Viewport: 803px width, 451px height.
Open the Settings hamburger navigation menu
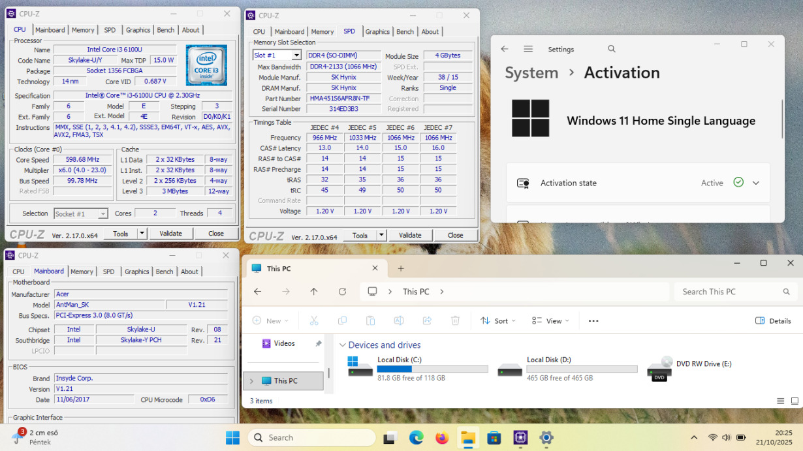[528, 49]
